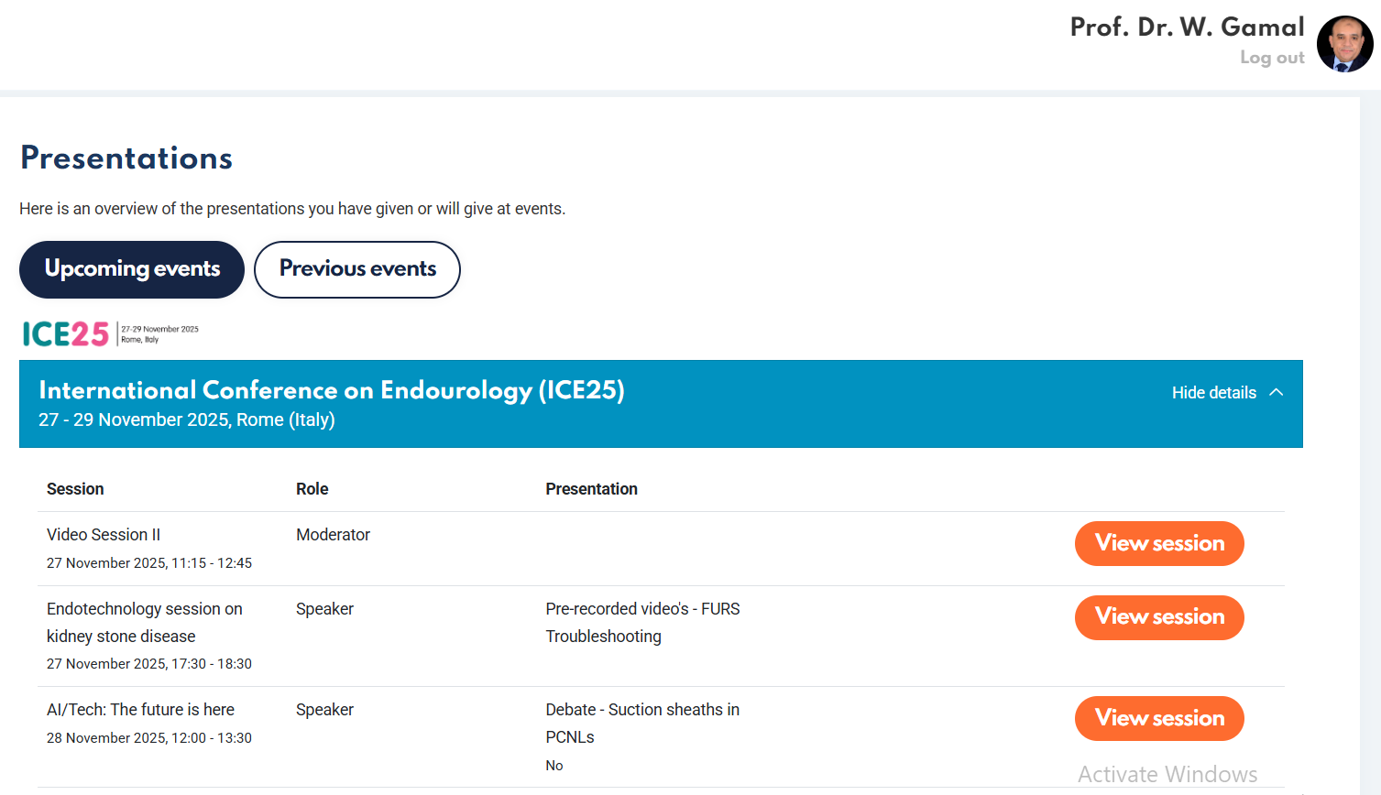Image resolution: width=1381 pixels, height=795 pixels.
Task: Collapse details with the chevron-up arrow
Action: (1276, 392)
